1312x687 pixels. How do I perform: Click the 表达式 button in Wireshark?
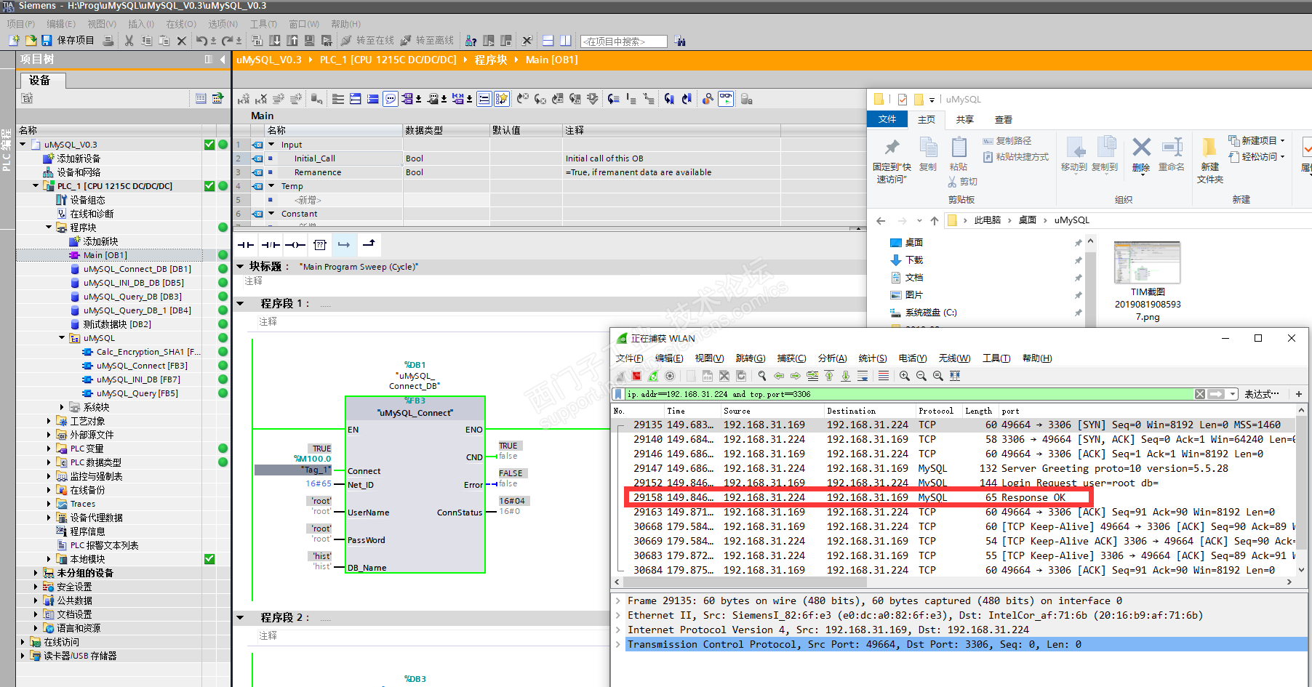(x=1262, y=394)
